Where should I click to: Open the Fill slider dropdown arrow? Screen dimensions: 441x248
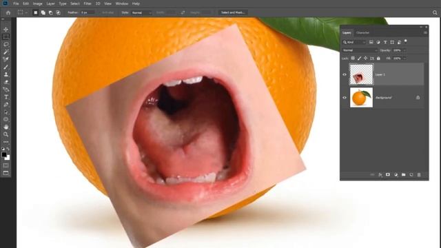click(x=404, y=59)
